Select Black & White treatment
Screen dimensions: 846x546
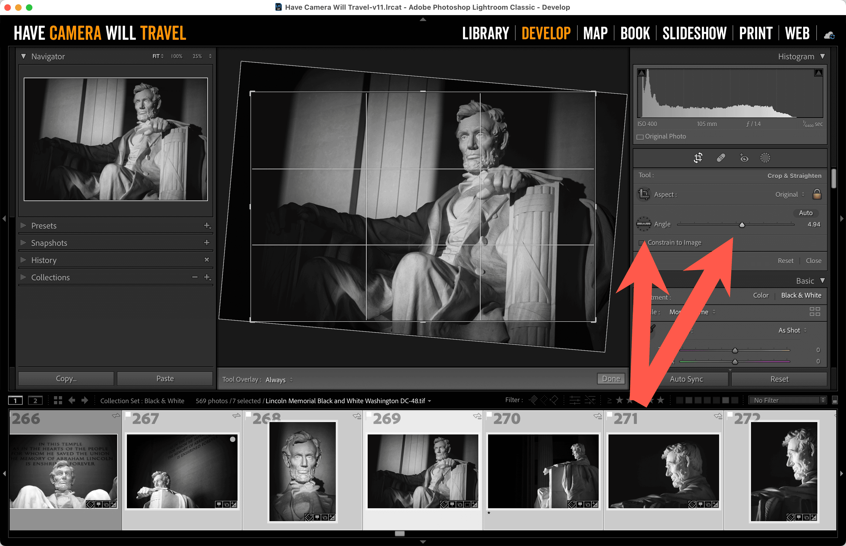coord(801,295)
